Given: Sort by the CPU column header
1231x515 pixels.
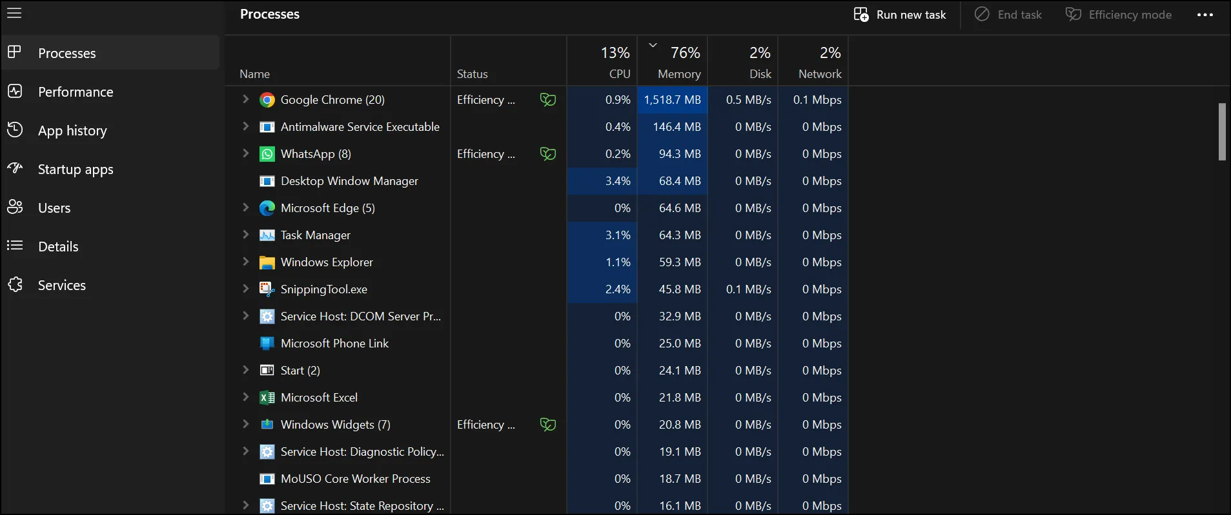Looking at the screenshot, I should click(602, 61).
